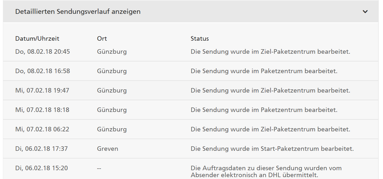This screenshot has width=383, height=179.
Task: Click Günzburg location in the 20:45 row
Action: click(112, 52)
